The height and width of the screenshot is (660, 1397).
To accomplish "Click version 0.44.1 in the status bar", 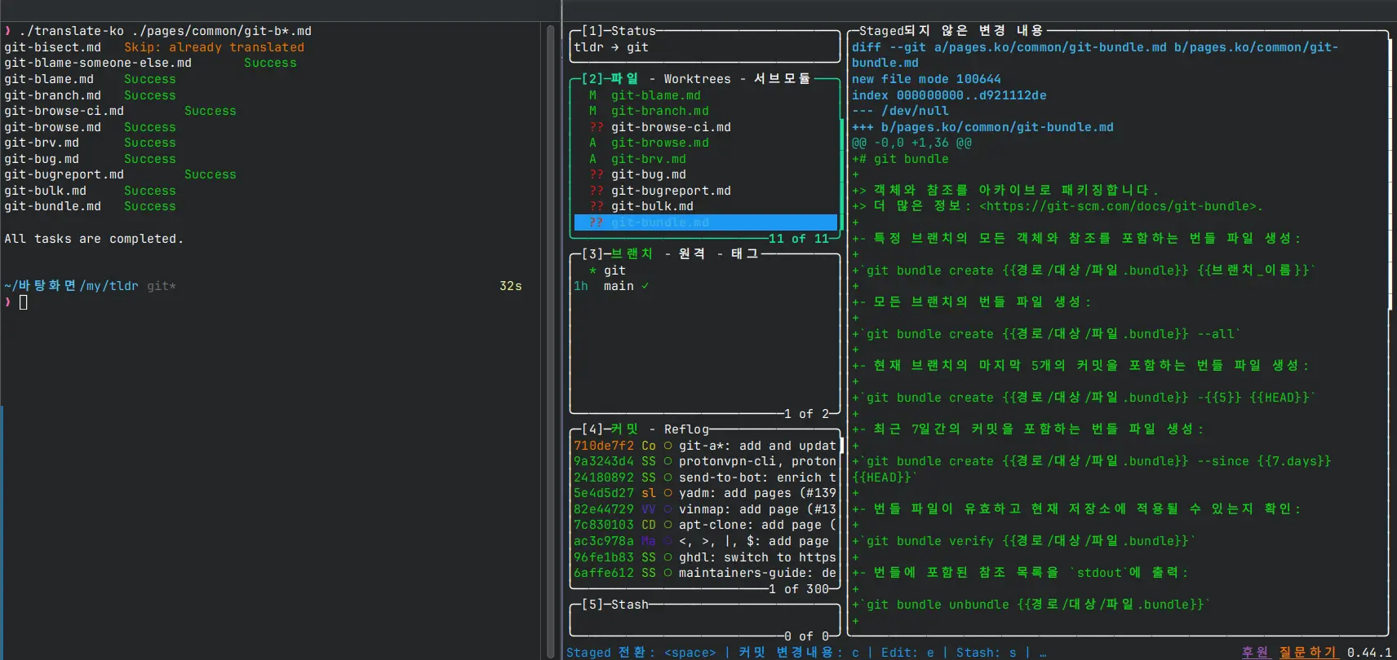I will pyautogui.click(x=1369, y=652).
